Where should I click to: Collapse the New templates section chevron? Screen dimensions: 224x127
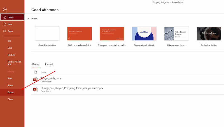coord(29,18)
